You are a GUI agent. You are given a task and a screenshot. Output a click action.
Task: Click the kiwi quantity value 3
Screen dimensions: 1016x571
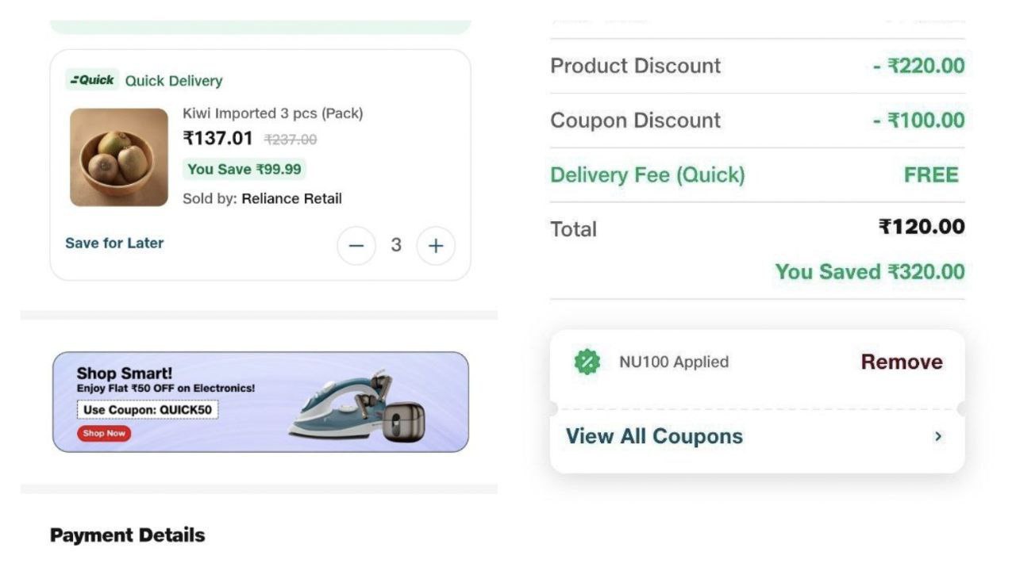[396, 246]
